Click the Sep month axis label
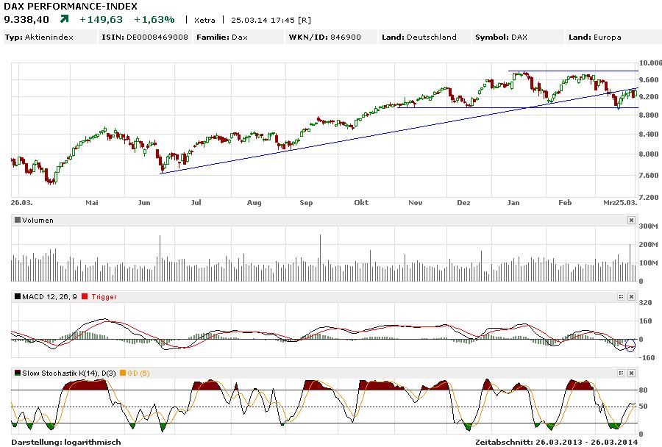Screen dimensions: 662x447 tap(306, 203)
